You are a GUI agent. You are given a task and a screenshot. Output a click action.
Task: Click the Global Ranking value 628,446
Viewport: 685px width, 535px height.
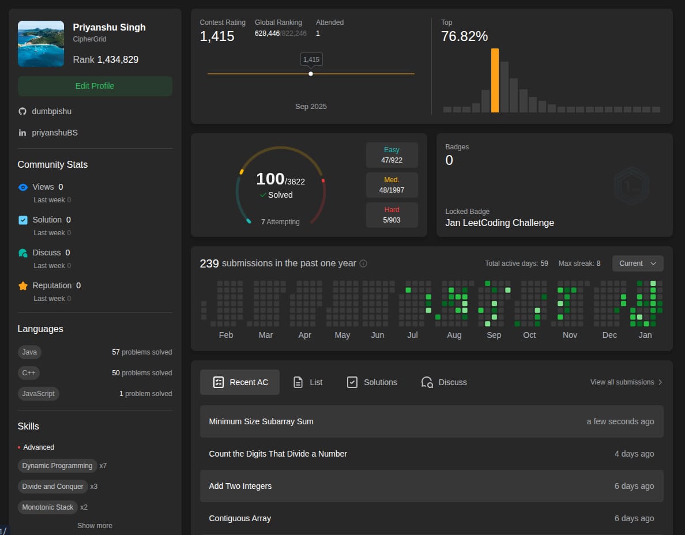(268, 33)
